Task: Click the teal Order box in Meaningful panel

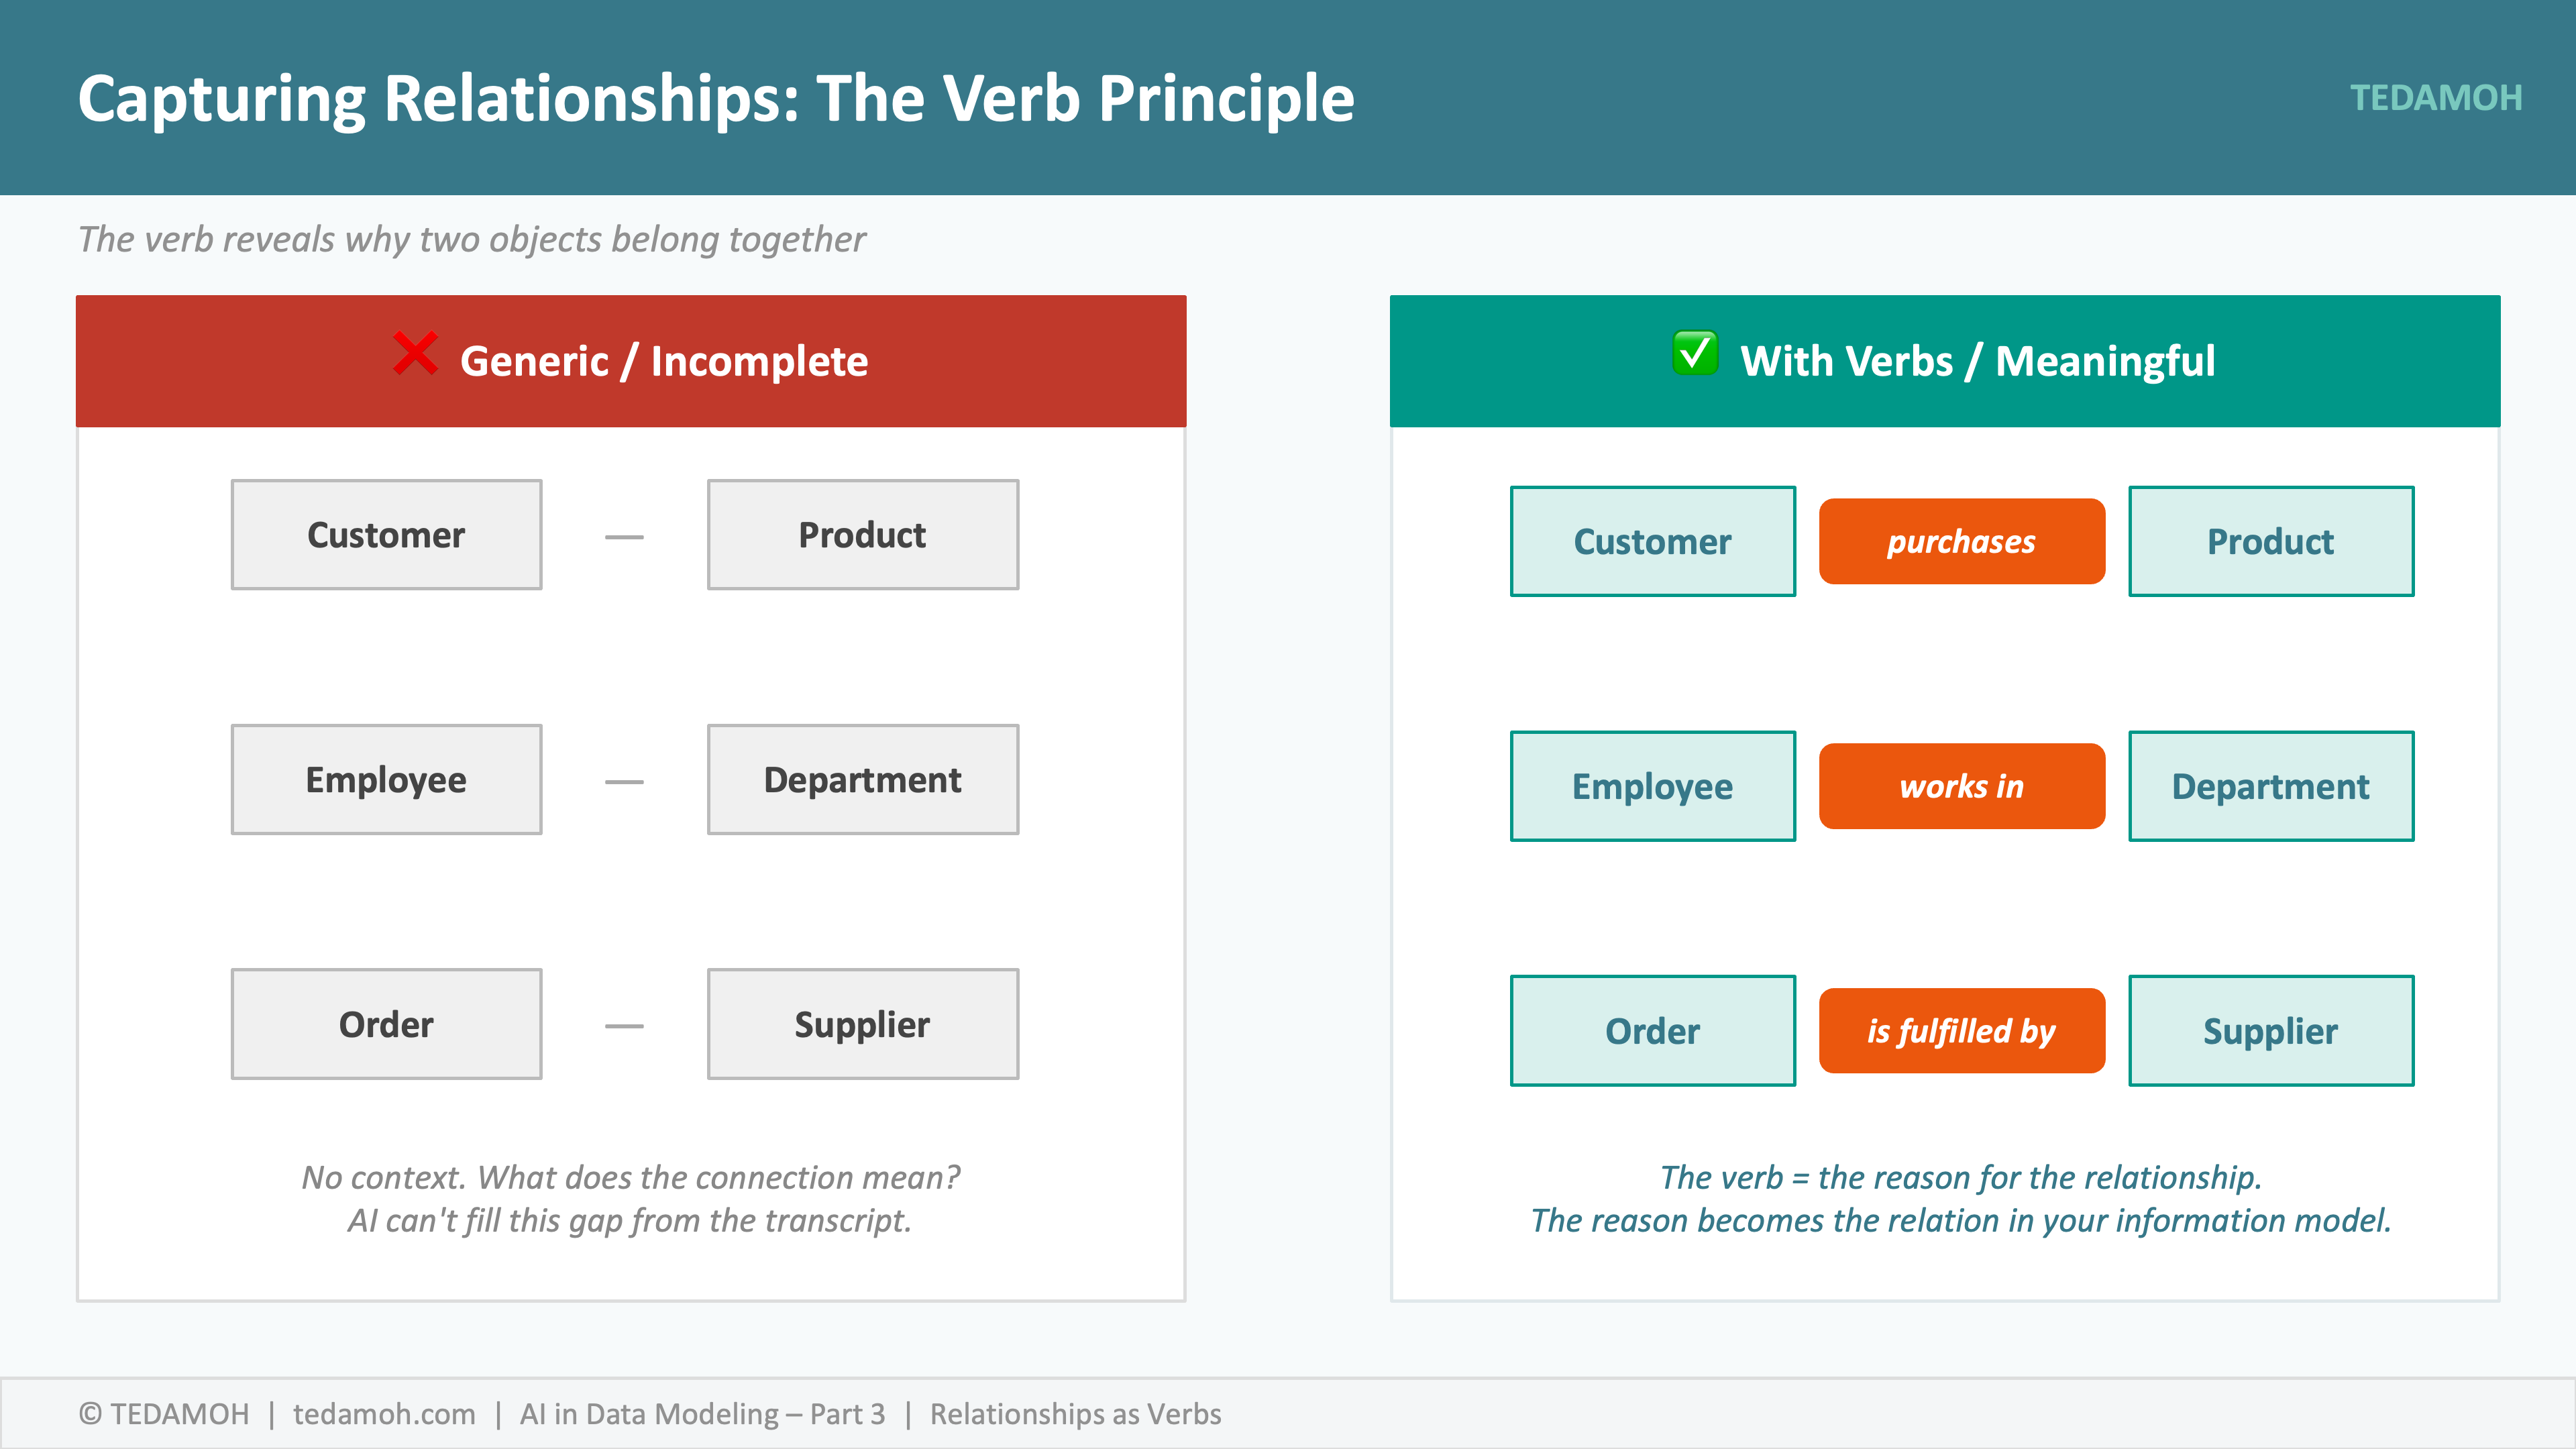Action: click(1652, 1031)
